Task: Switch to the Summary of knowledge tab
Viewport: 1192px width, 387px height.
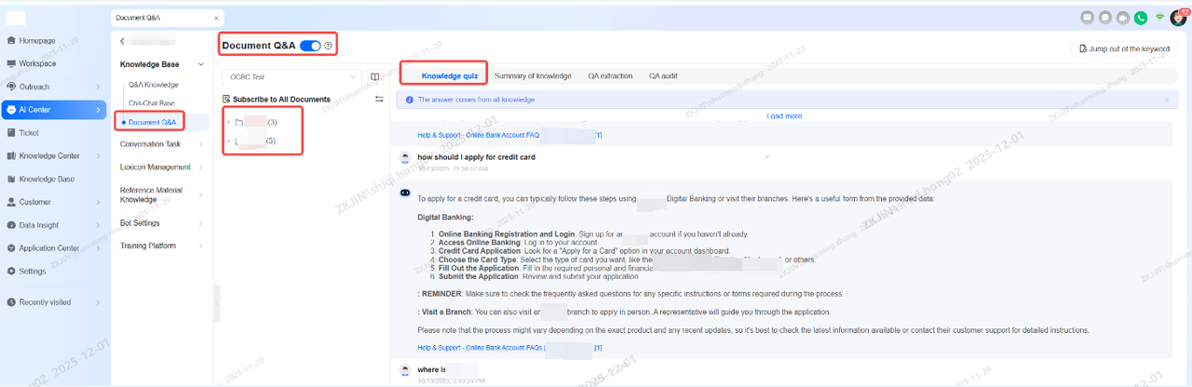Action: tap(533, 75)
